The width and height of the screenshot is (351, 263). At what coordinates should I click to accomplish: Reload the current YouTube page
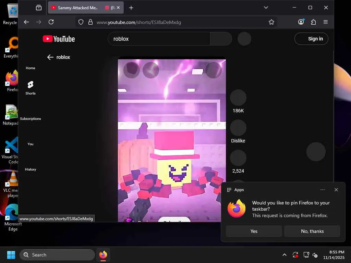point(51,22)
